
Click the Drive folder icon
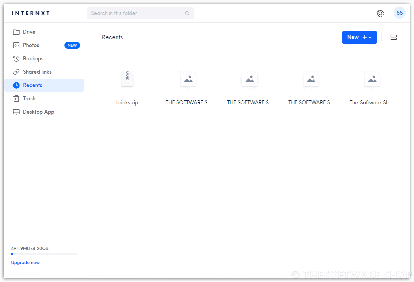click(x=16, y=32)
